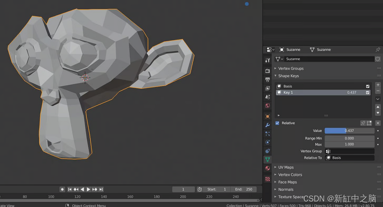The image size is (383, 207).
Task: Animate the Max property dot
Action: [x=378, y=144]
